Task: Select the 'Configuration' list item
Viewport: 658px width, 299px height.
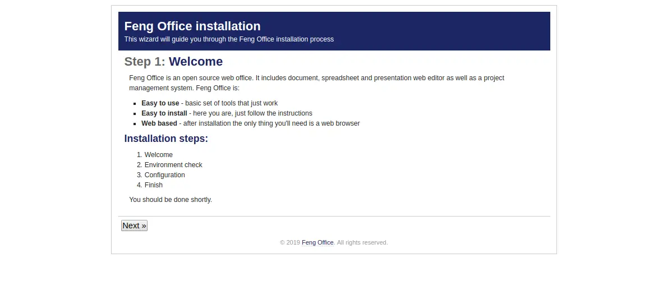Action: pos(164,175)
